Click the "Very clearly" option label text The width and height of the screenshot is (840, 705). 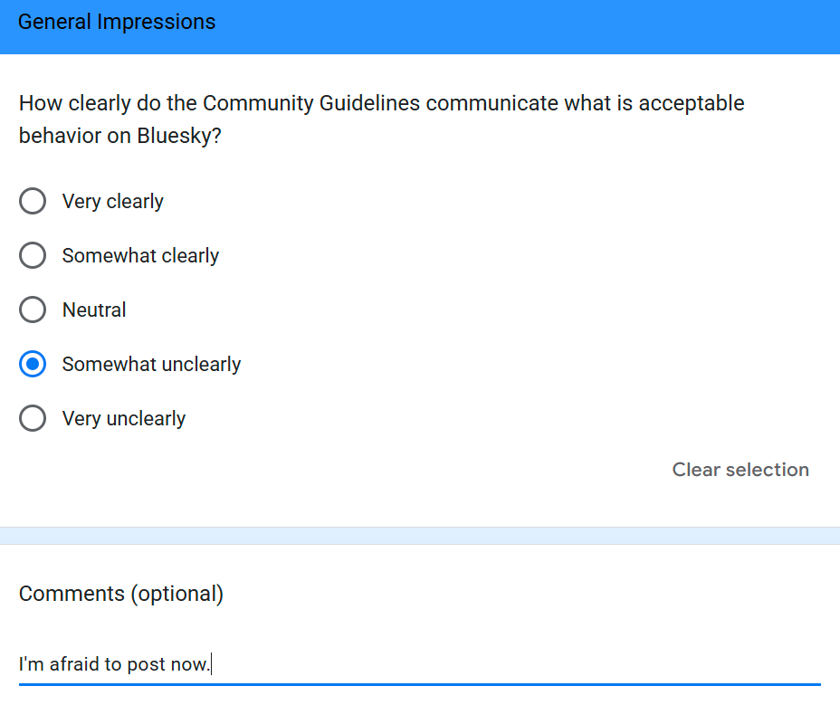coord(112,201)
